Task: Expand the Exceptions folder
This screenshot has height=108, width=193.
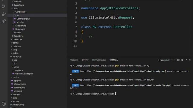Action: tap(13, 5)
